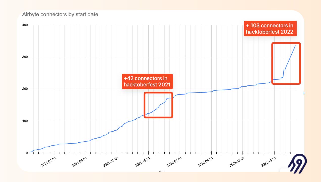
Task: Click the 400 y-axis label
Action: click(x=25, y=25)
